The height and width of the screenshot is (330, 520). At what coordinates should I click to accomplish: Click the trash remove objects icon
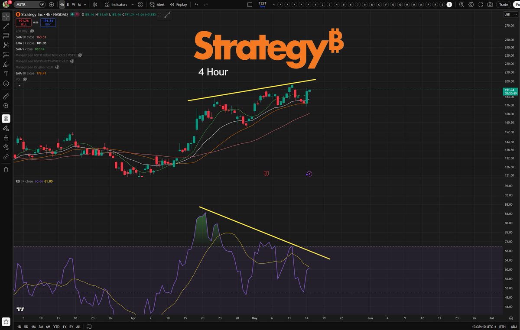pos(6,170)
